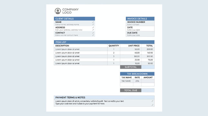The image size is (208, 116).
Task: Click the pencil icon on the second payment notes line
Action: [153, 105]
